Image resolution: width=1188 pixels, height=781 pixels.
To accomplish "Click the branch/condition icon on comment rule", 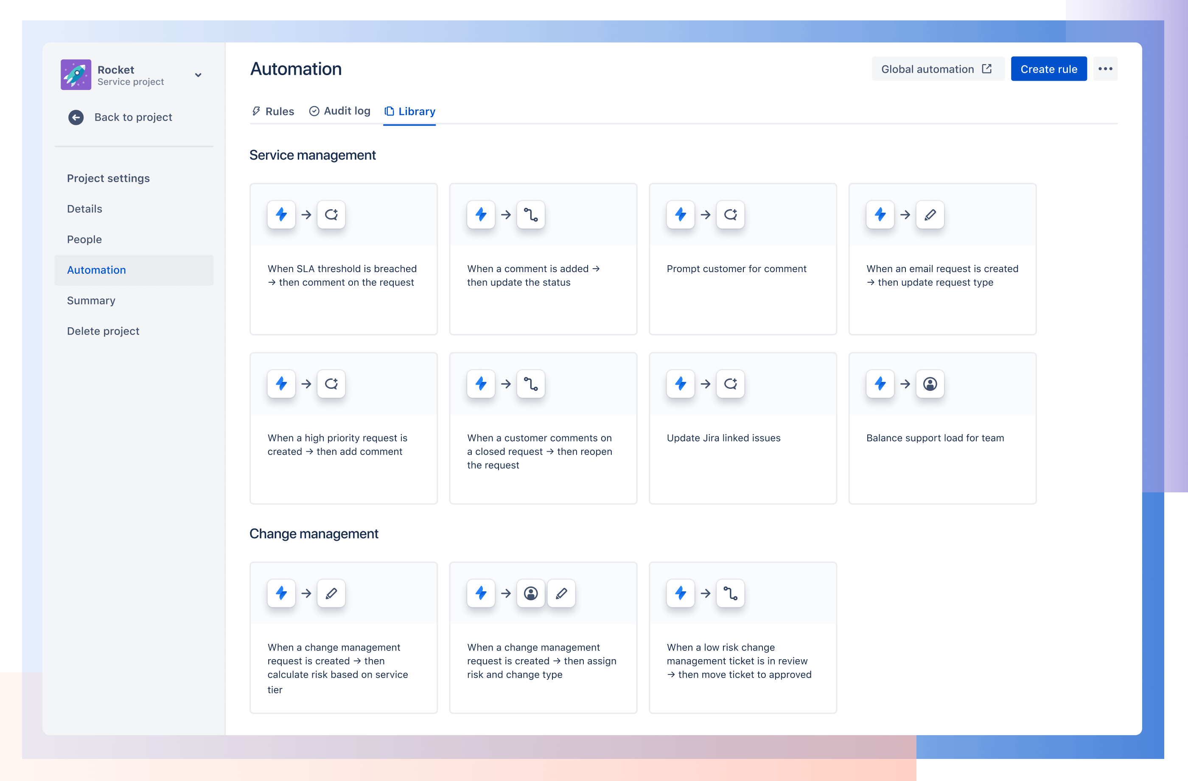I will pos(531,214).
